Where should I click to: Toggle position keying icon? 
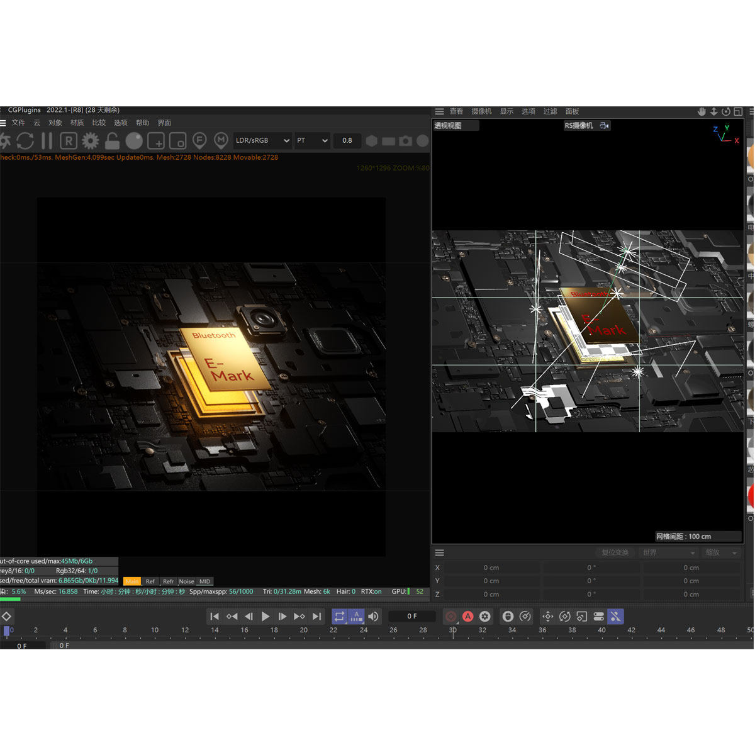547,617
